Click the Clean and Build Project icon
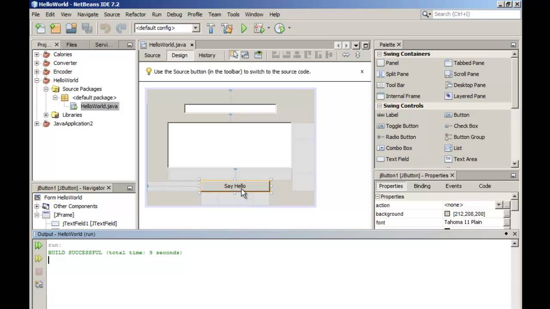This screenshot has width=550, height=309. click(227, 28)
